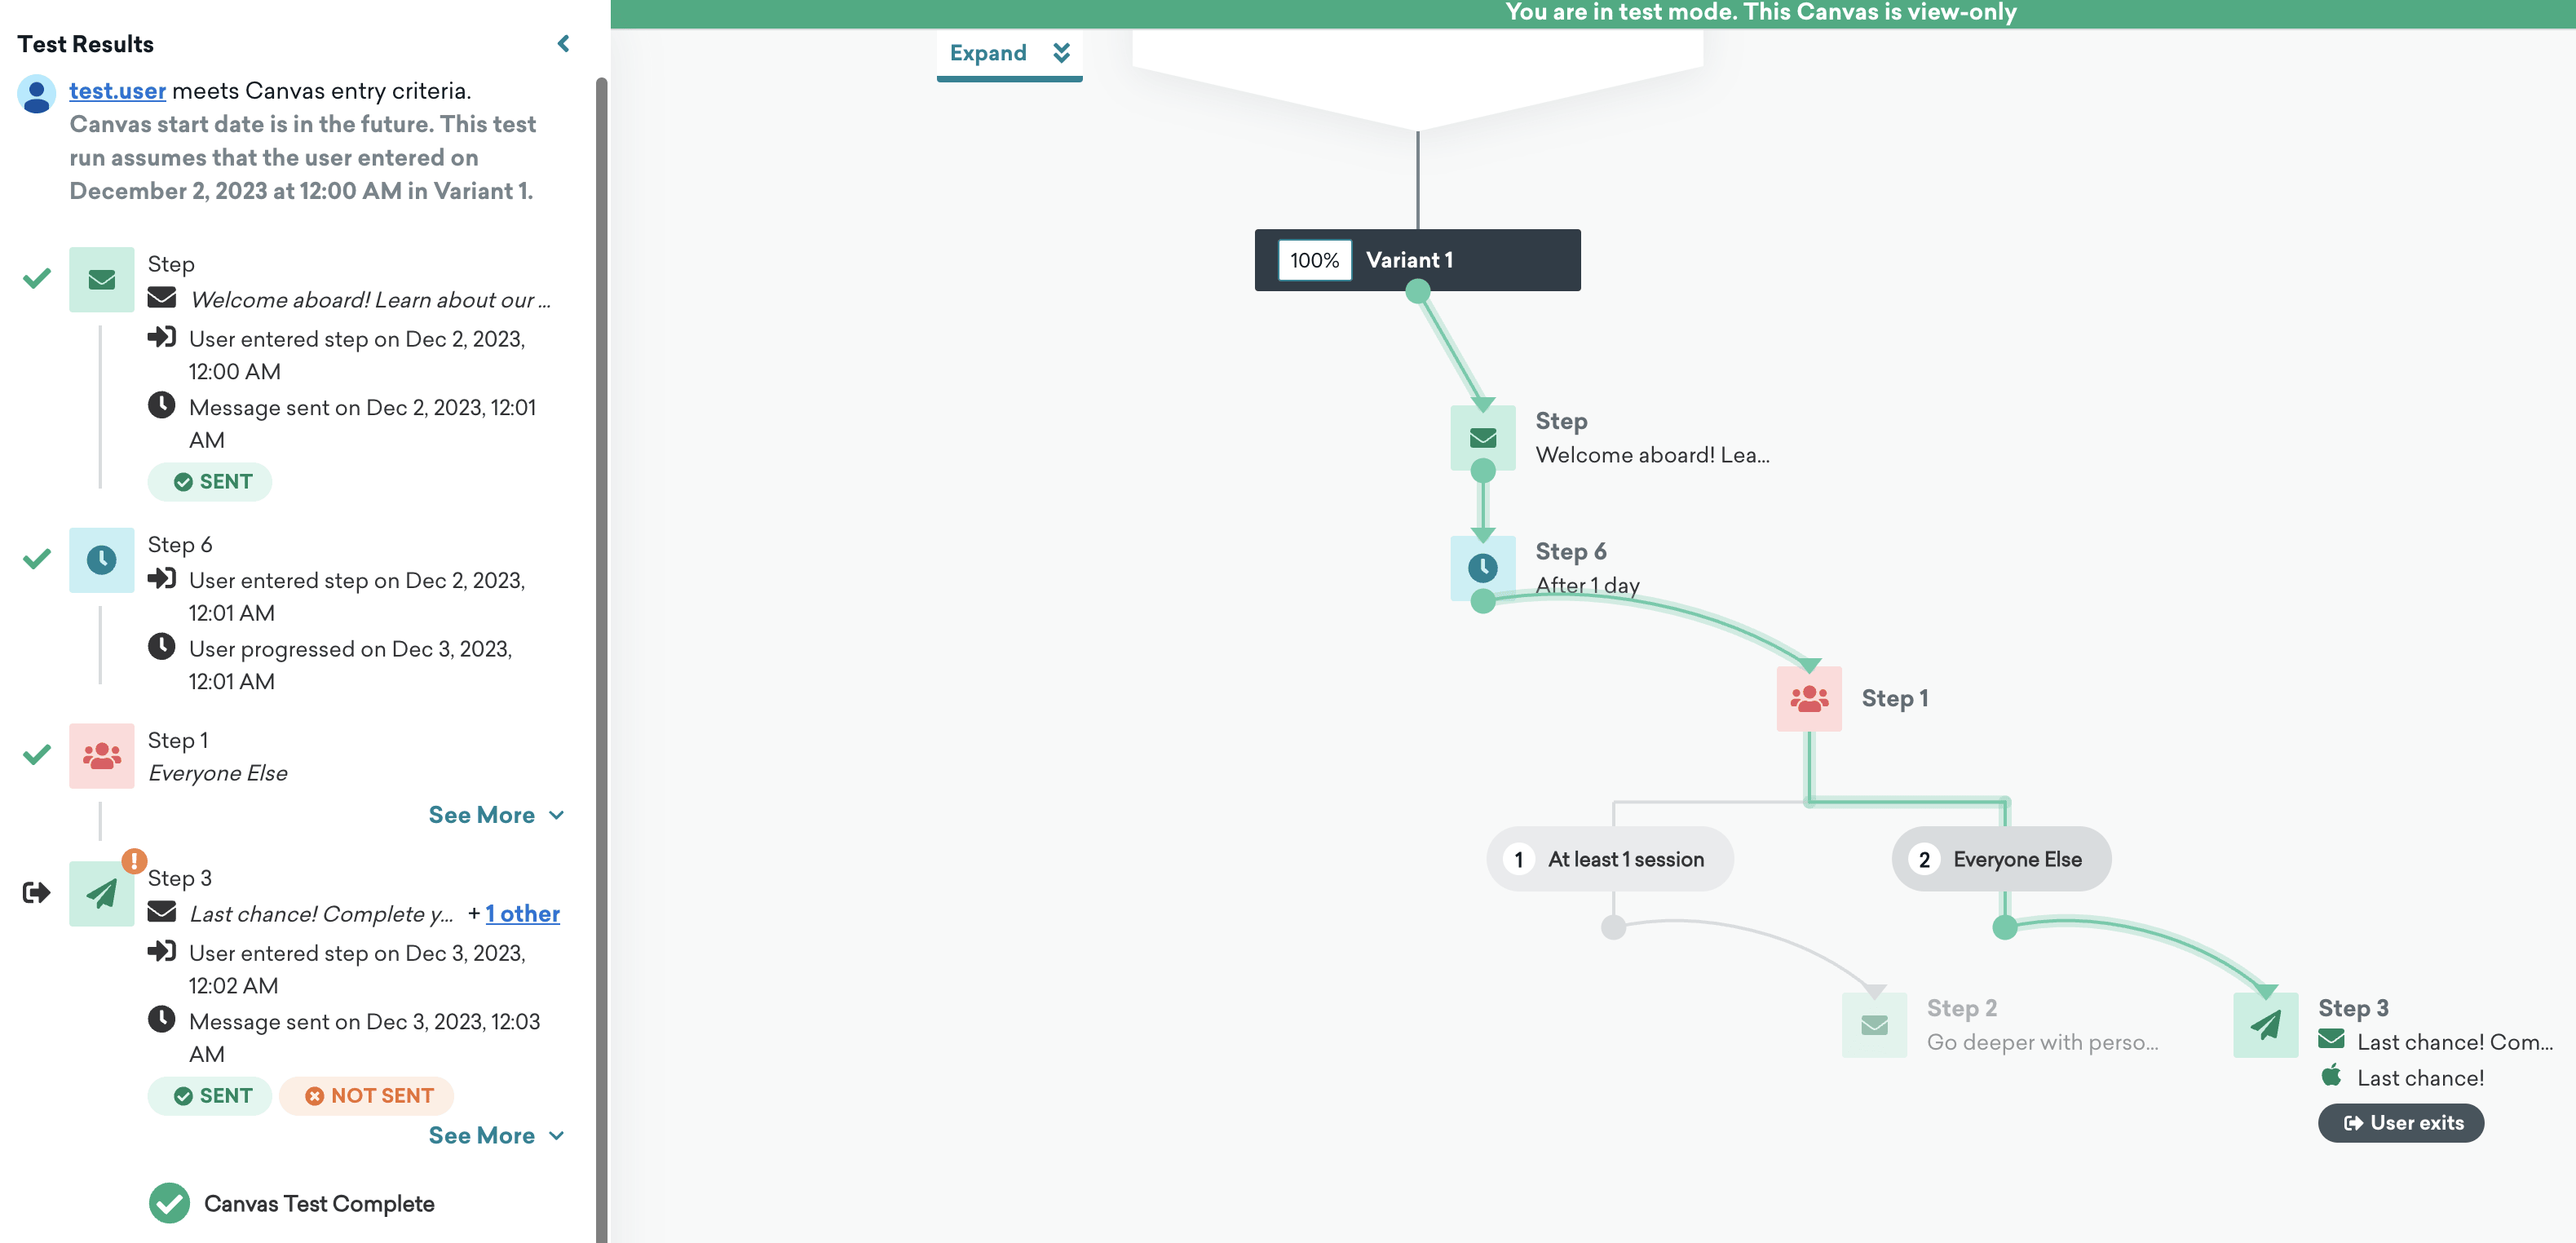2576x1243 pixels.
Task: Select the Everyone Else path
Action: pyautogui.click(x=2001, y=859)
